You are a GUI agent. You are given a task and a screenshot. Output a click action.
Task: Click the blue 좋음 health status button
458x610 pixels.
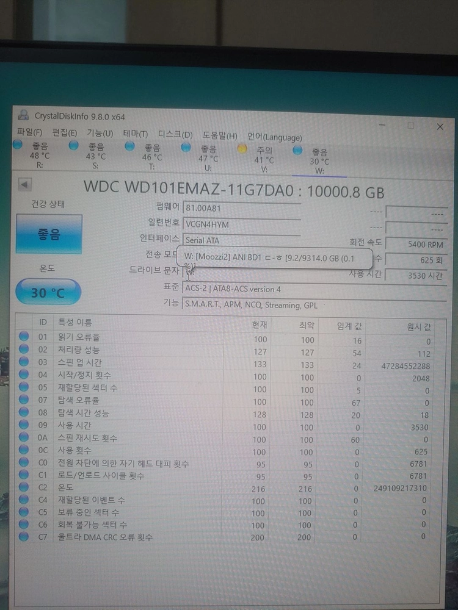click(x=49, y=234)
